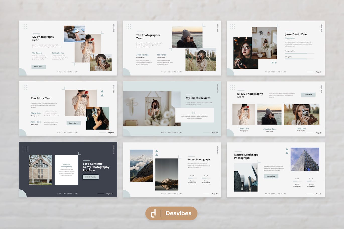Click 'The Camera' subheading
This screenshot has height=229, width=344.
click(37, 53)
